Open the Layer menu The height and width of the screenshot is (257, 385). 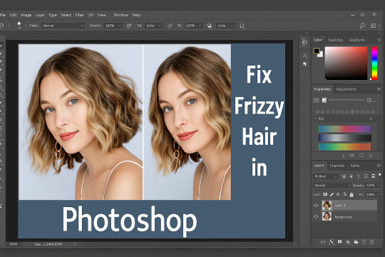[40, 15]
